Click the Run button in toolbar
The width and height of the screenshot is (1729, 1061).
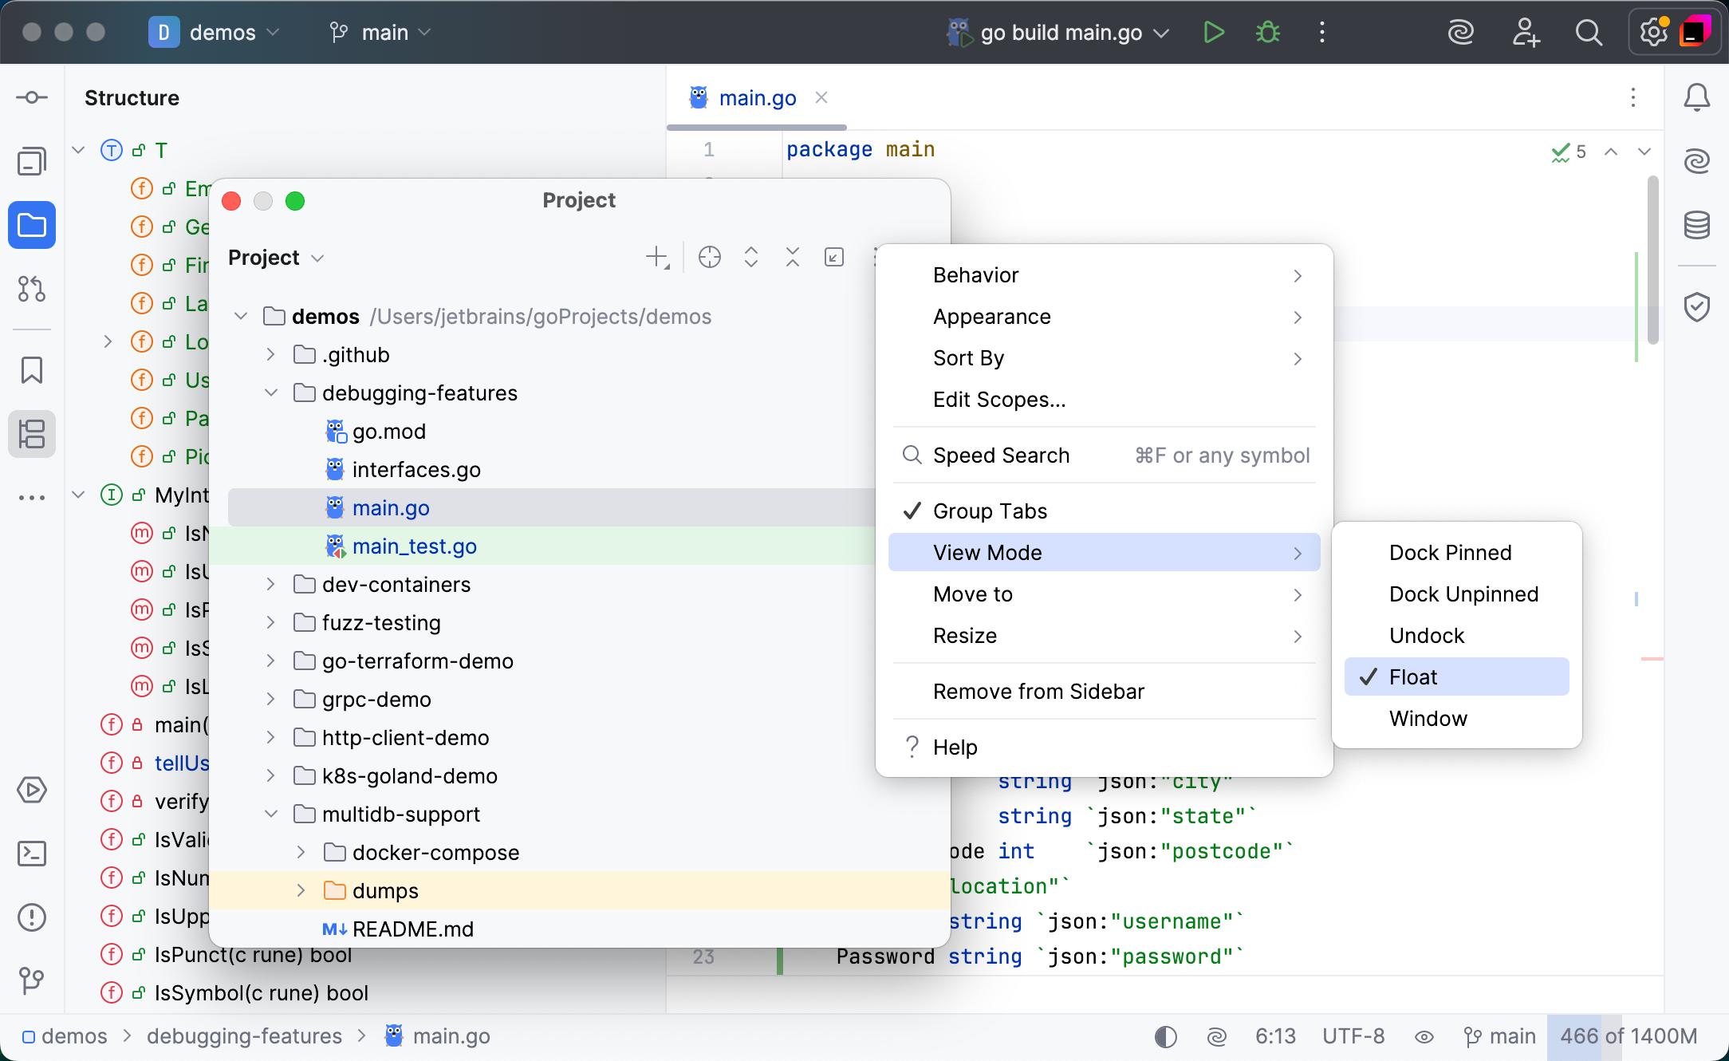point(1214,33)
